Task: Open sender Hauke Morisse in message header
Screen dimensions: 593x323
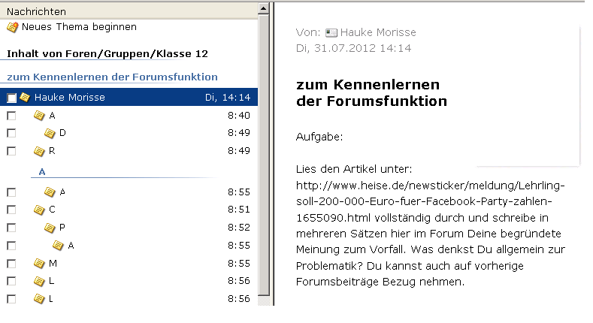Action: 378,33
